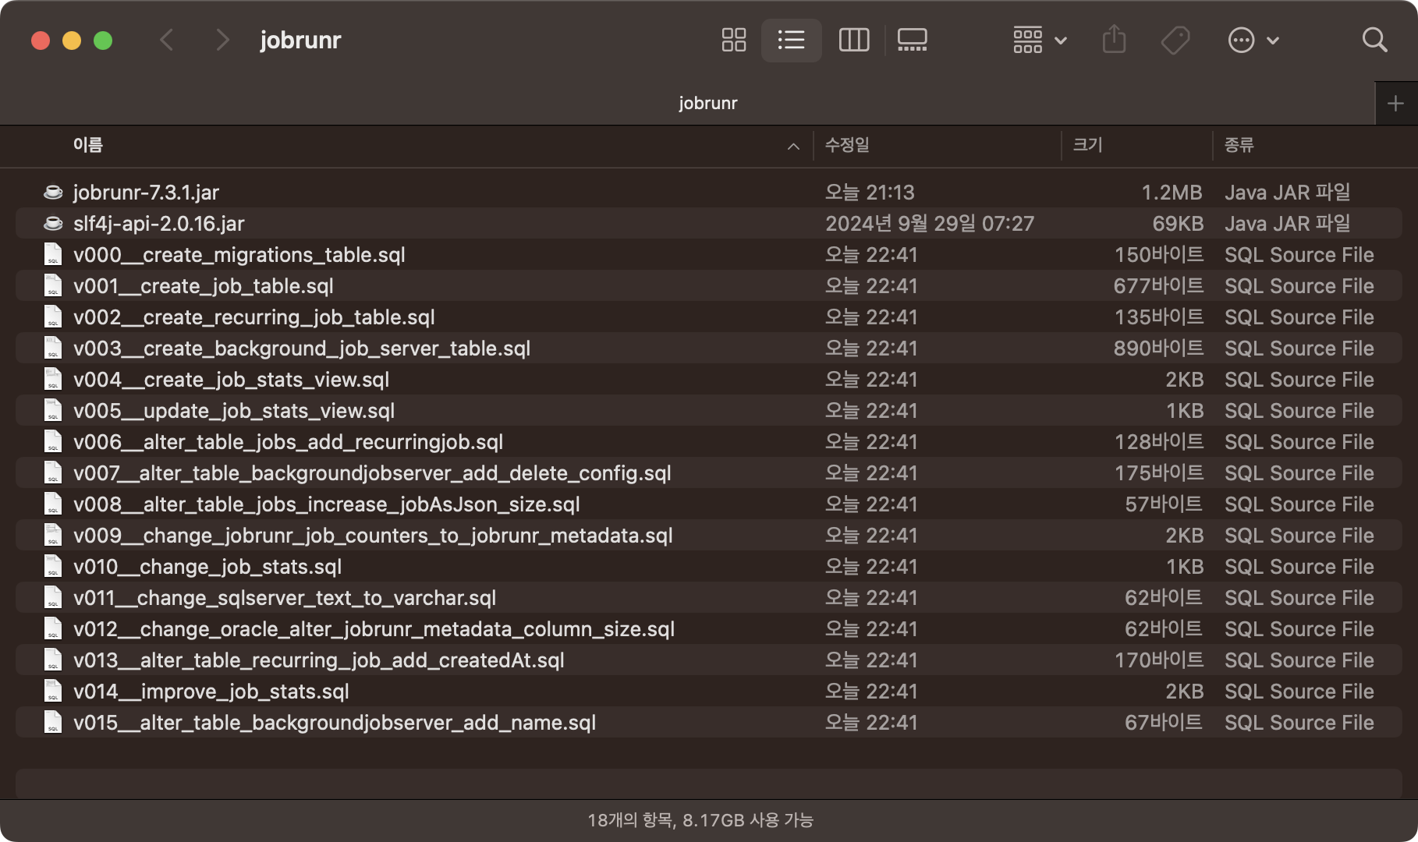1418x842 pixels.
Task: Sort by the 크기 column header
Action: point(1087,145)
